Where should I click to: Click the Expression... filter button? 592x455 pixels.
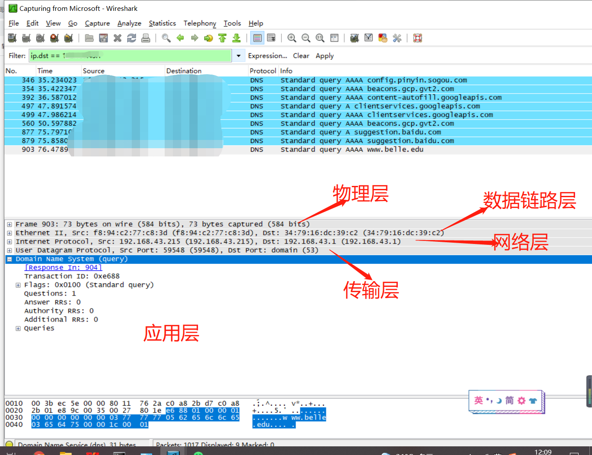point(267,56)
